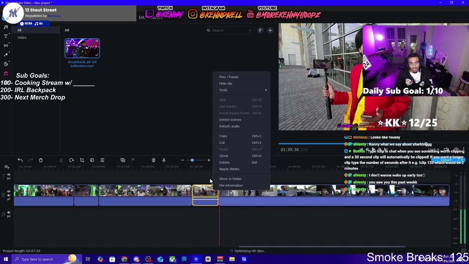Record voice-over with microphone icon
This screenshot has height=264, width=469.
coord(164,160)
